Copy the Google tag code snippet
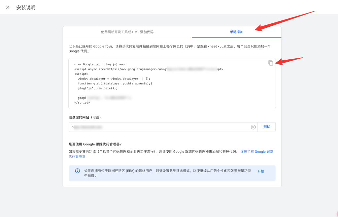Viewport: 338px width, 217px height. (x=271, y=63)
